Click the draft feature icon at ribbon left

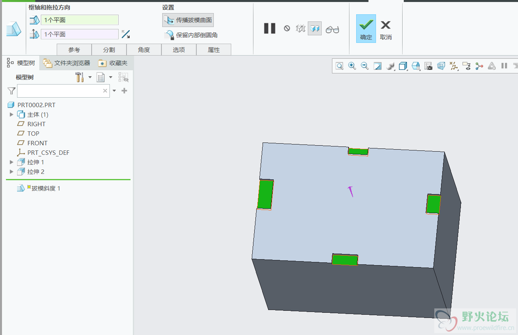13,29
